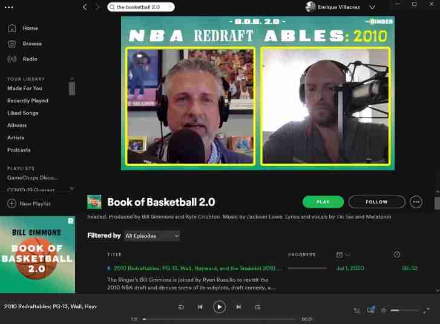440x324 pixels.
Task: Open Liked Songs
Action: [x=23, y=113]
